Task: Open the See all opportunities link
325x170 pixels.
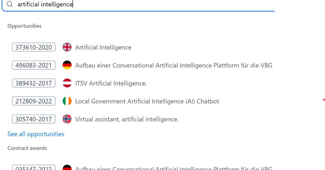Action: point(36,134)
